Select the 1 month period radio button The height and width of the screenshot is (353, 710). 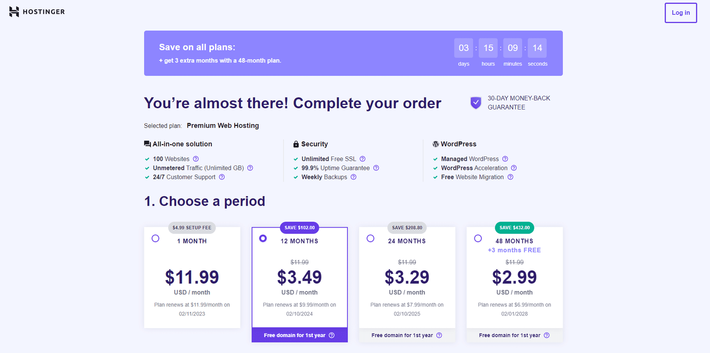pos(155,239)
